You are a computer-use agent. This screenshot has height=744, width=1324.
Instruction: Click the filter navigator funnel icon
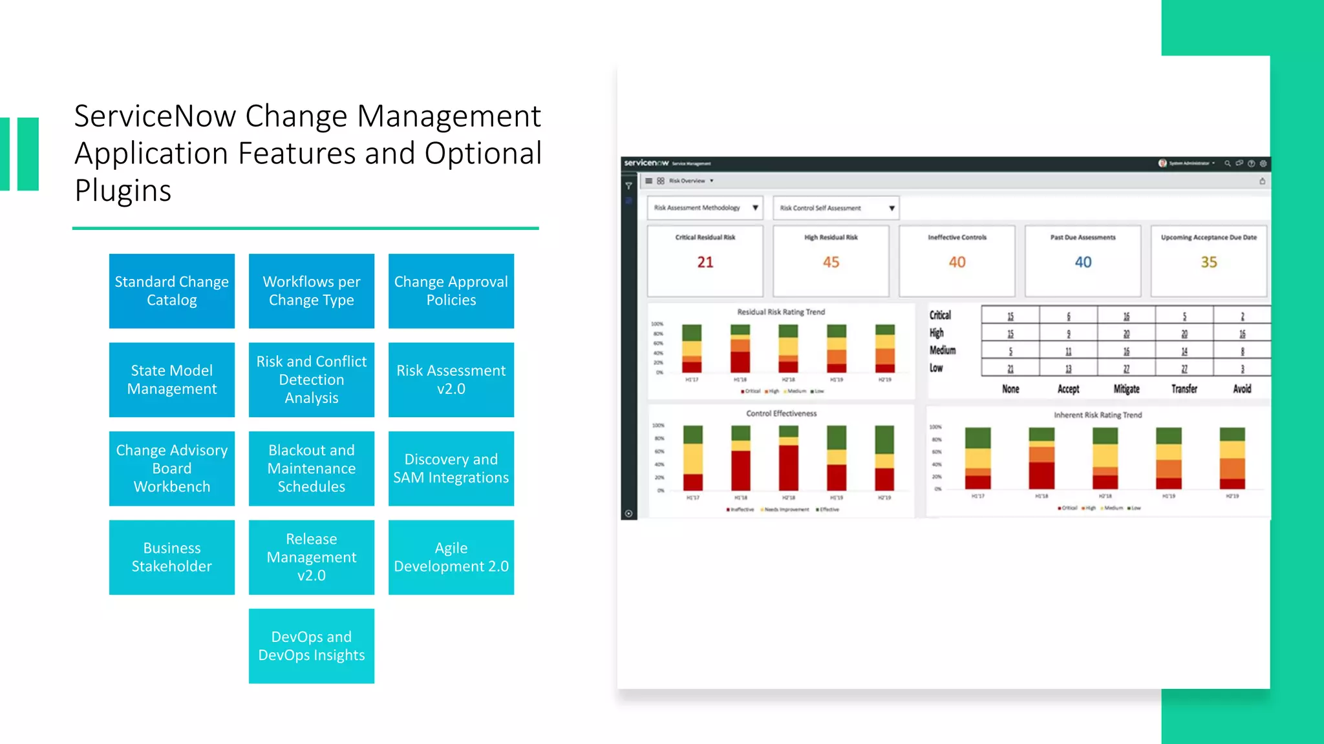click(x=628, y=186)
